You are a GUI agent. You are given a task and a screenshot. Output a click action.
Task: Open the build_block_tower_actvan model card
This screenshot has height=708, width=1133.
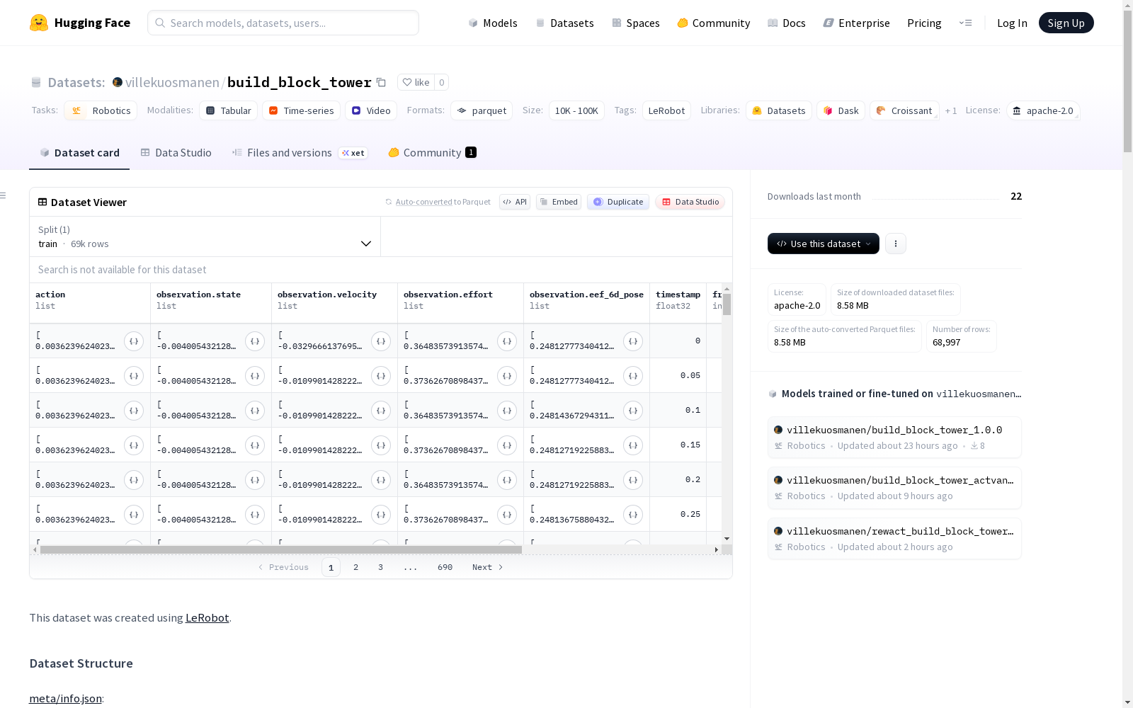[894, 488]
